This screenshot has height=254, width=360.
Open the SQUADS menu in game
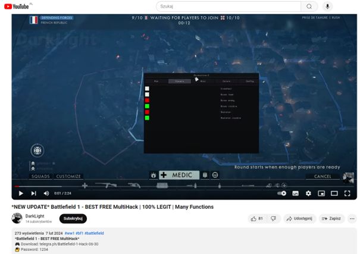point(40,177)
